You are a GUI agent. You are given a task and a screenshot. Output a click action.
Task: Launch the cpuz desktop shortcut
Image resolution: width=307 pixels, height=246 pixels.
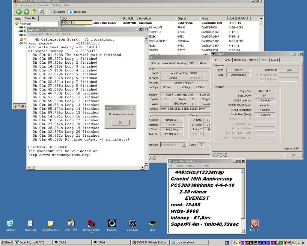tap(153, 225)
